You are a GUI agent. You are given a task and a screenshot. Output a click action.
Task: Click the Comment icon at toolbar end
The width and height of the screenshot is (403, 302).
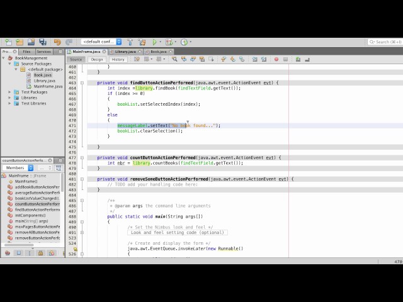point(307,60)
